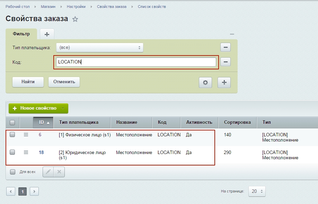Click the delete X icon below table
This screenshot has height=204, width=318.
(59, 172)
